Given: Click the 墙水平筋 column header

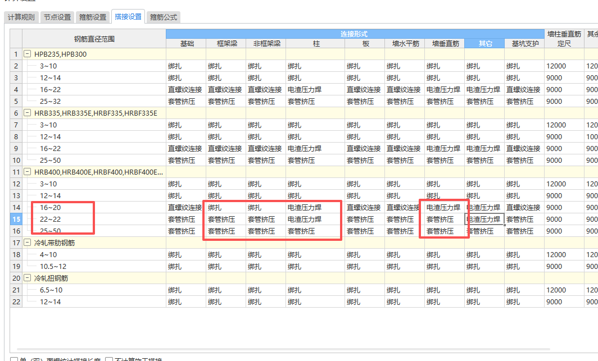Looking at the screenshot, I should pos(405,44).
